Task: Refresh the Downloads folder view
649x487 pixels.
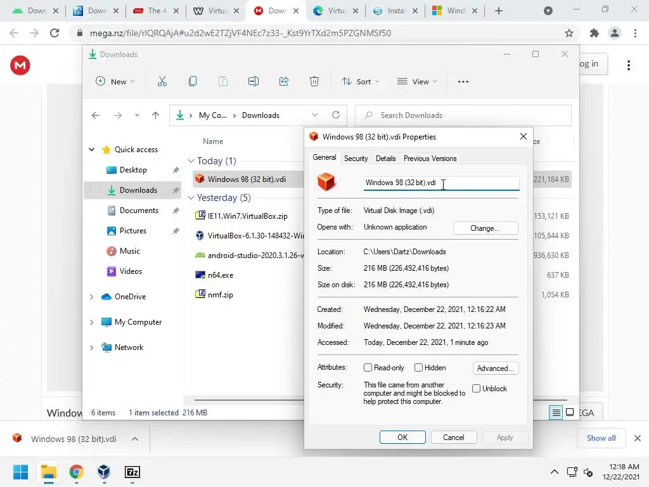Action: [336, 115]
